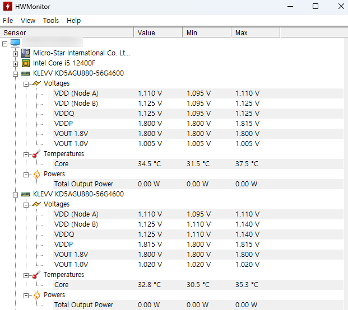Image resolution: width=348 pixels, height=310 pixels.
Task: Select second module's VOUT 1.0V row
Action: tap(198, 265)
